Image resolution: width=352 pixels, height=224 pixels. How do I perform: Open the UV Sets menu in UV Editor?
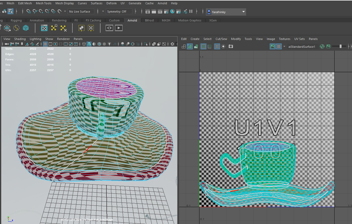click(x=299, y=39)
